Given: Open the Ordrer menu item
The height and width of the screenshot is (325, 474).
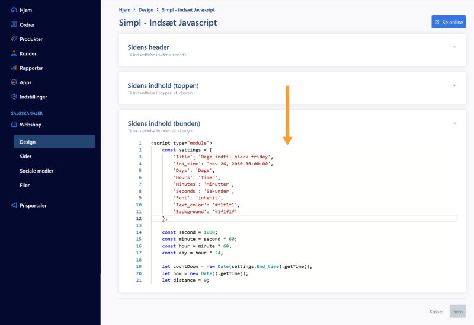Looking at the screenshot, I should [x=27, y=24].
